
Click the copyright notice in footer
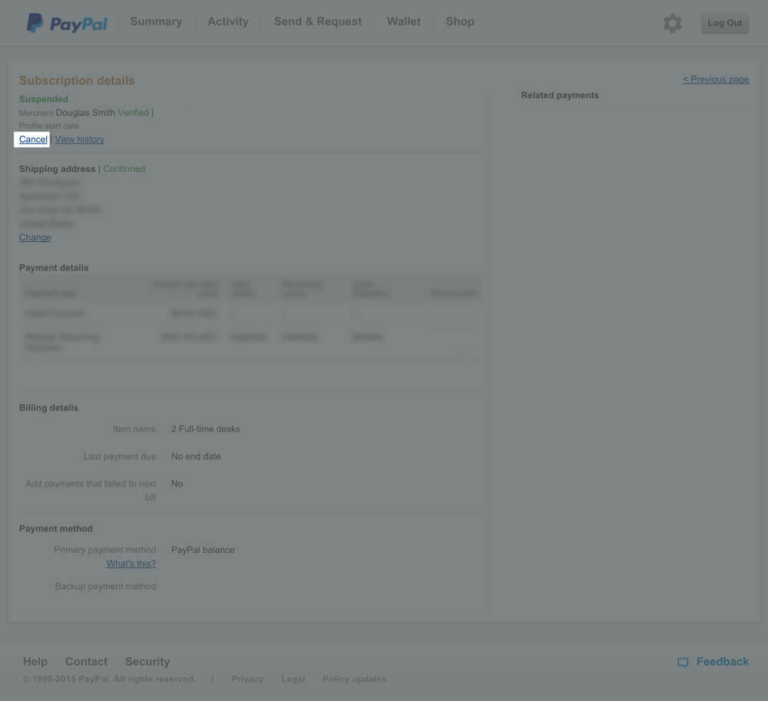109,679
